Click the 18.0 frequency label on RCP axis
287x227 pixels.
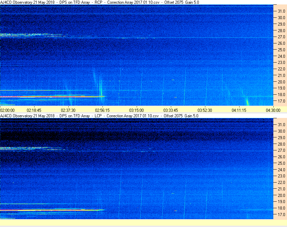click(282, 95)
